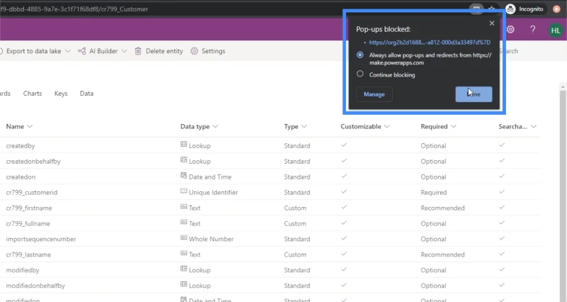Open the blocked pop-up URL link

click(x=430, y=43)
